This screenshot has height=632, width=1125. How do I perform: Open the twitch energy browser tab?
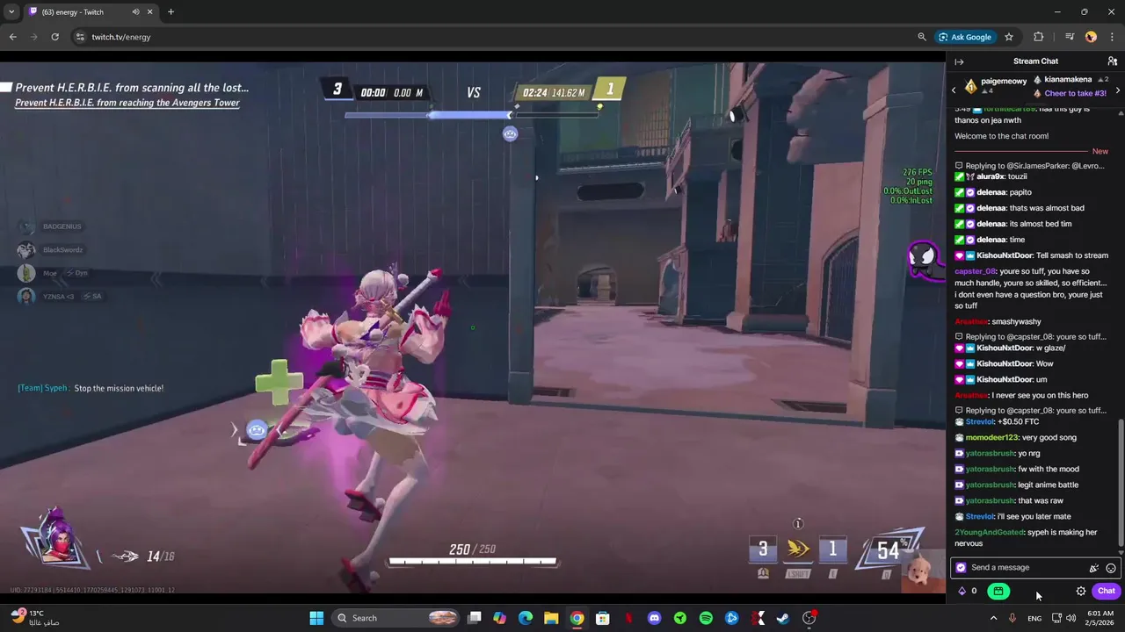coord(91,12)
